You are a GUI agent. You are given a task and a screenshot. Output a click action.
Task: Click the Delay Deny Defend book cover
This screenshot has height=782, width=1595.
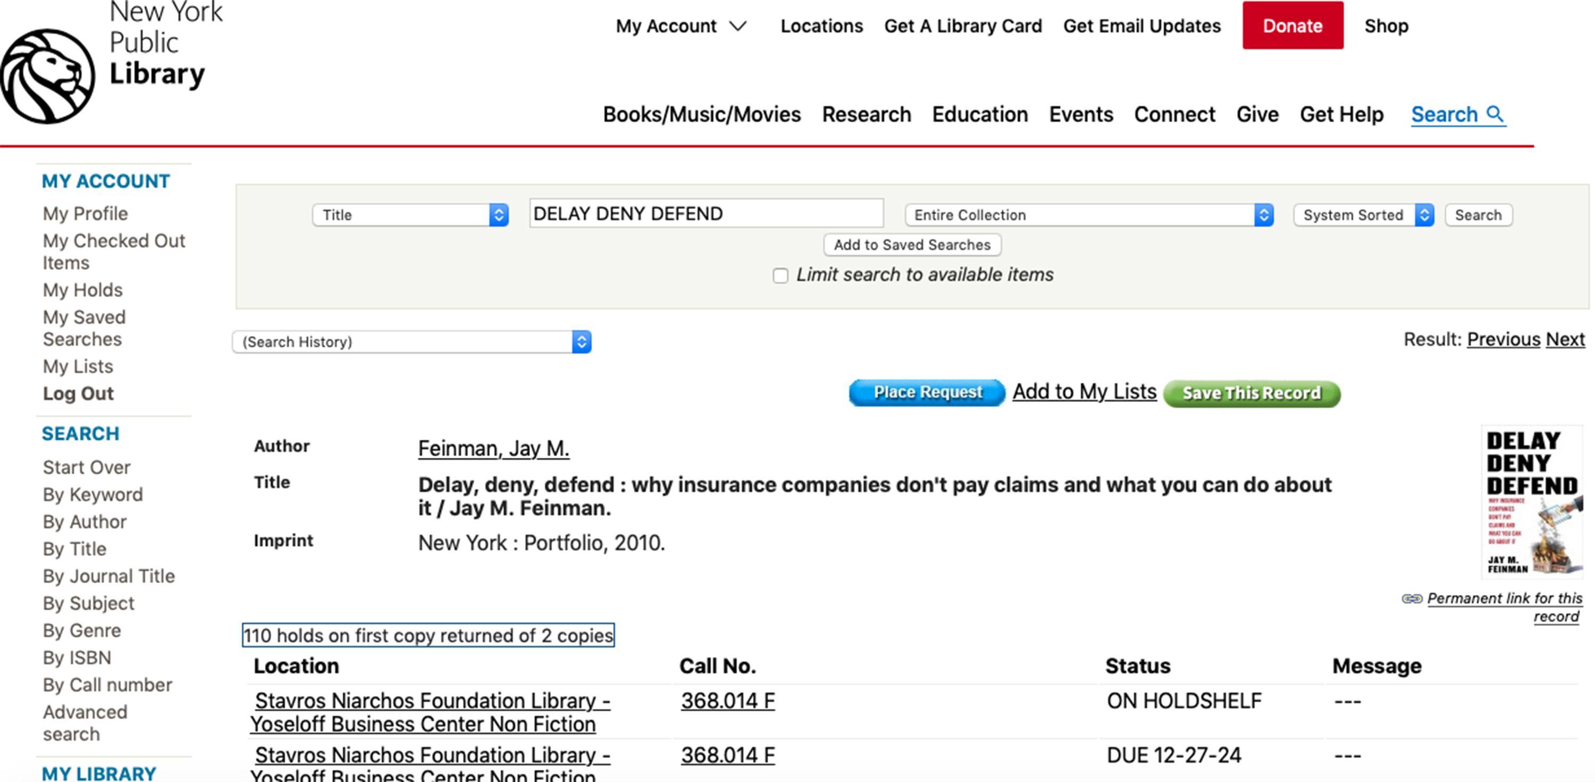point(1532,502)
